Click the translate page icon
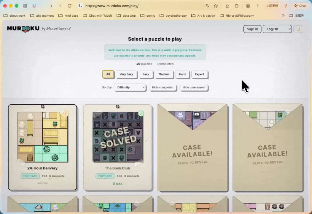312x214 pixels. [207, 6]
